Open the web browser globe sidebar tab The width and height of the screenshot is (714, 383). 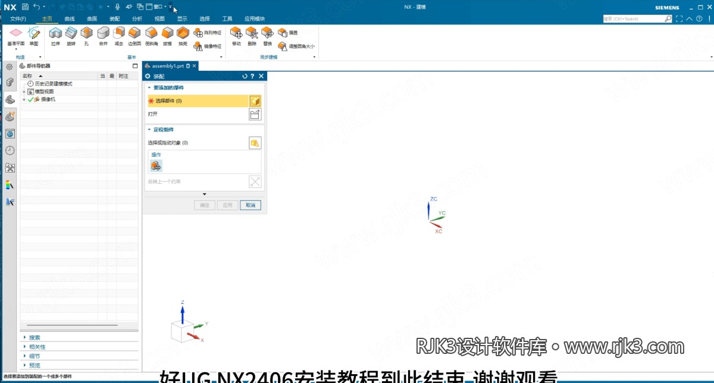click(x=10, y=134)
